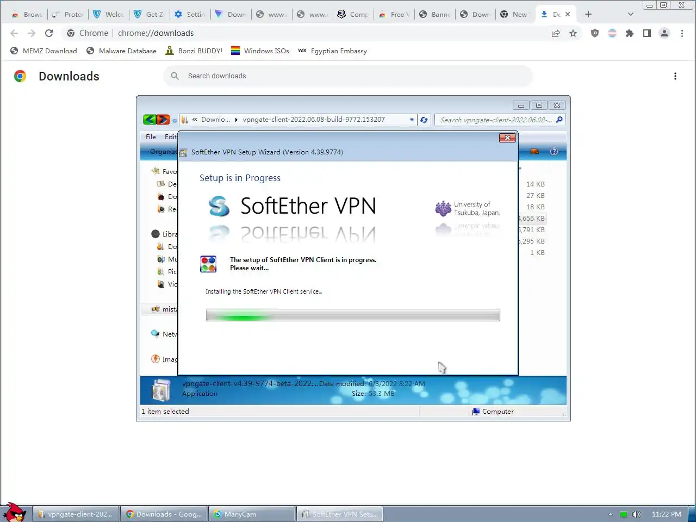The width and height of the screenshot is (696, 522).
Task: Click the Explorer orange forward button
Action: (163, 120)
